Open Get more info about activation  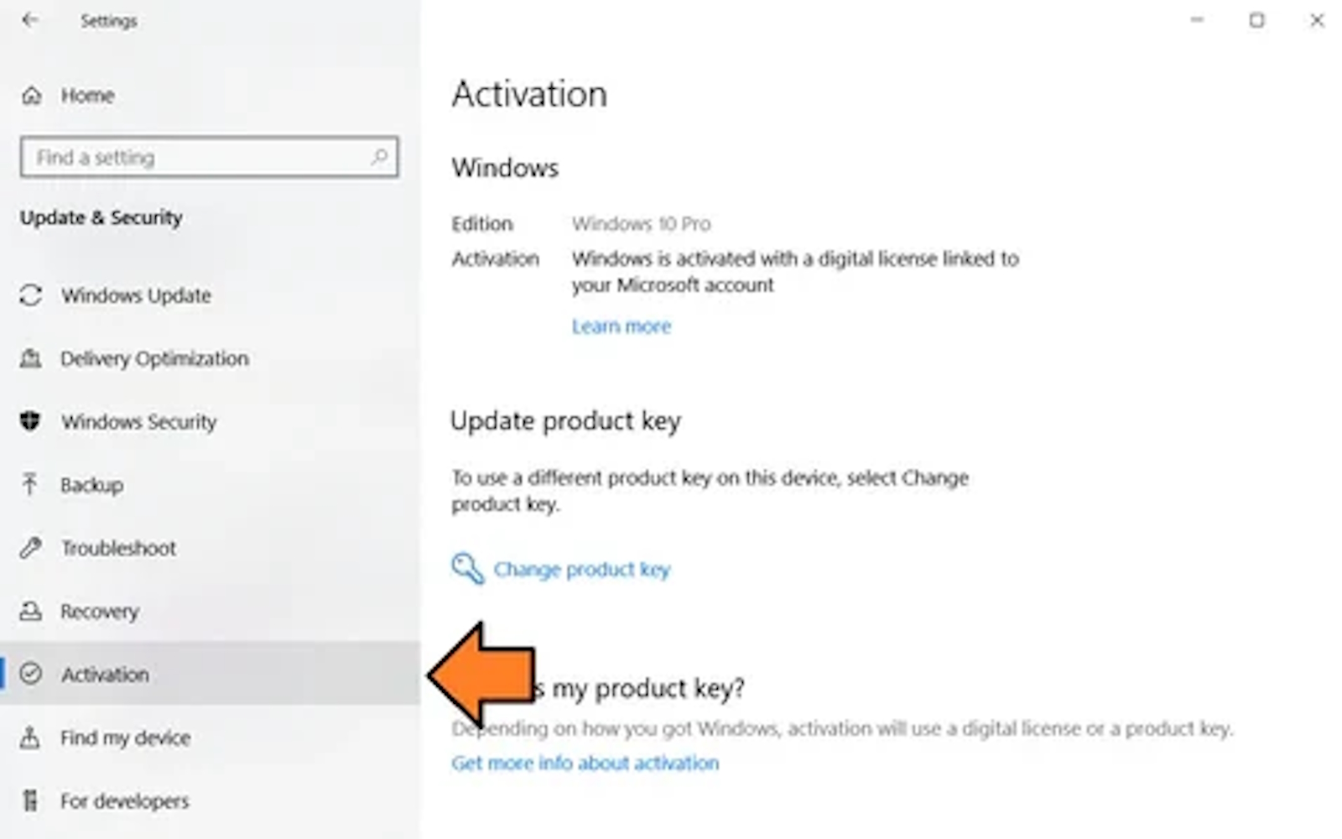pyautogui.click(x=585, y=763)
